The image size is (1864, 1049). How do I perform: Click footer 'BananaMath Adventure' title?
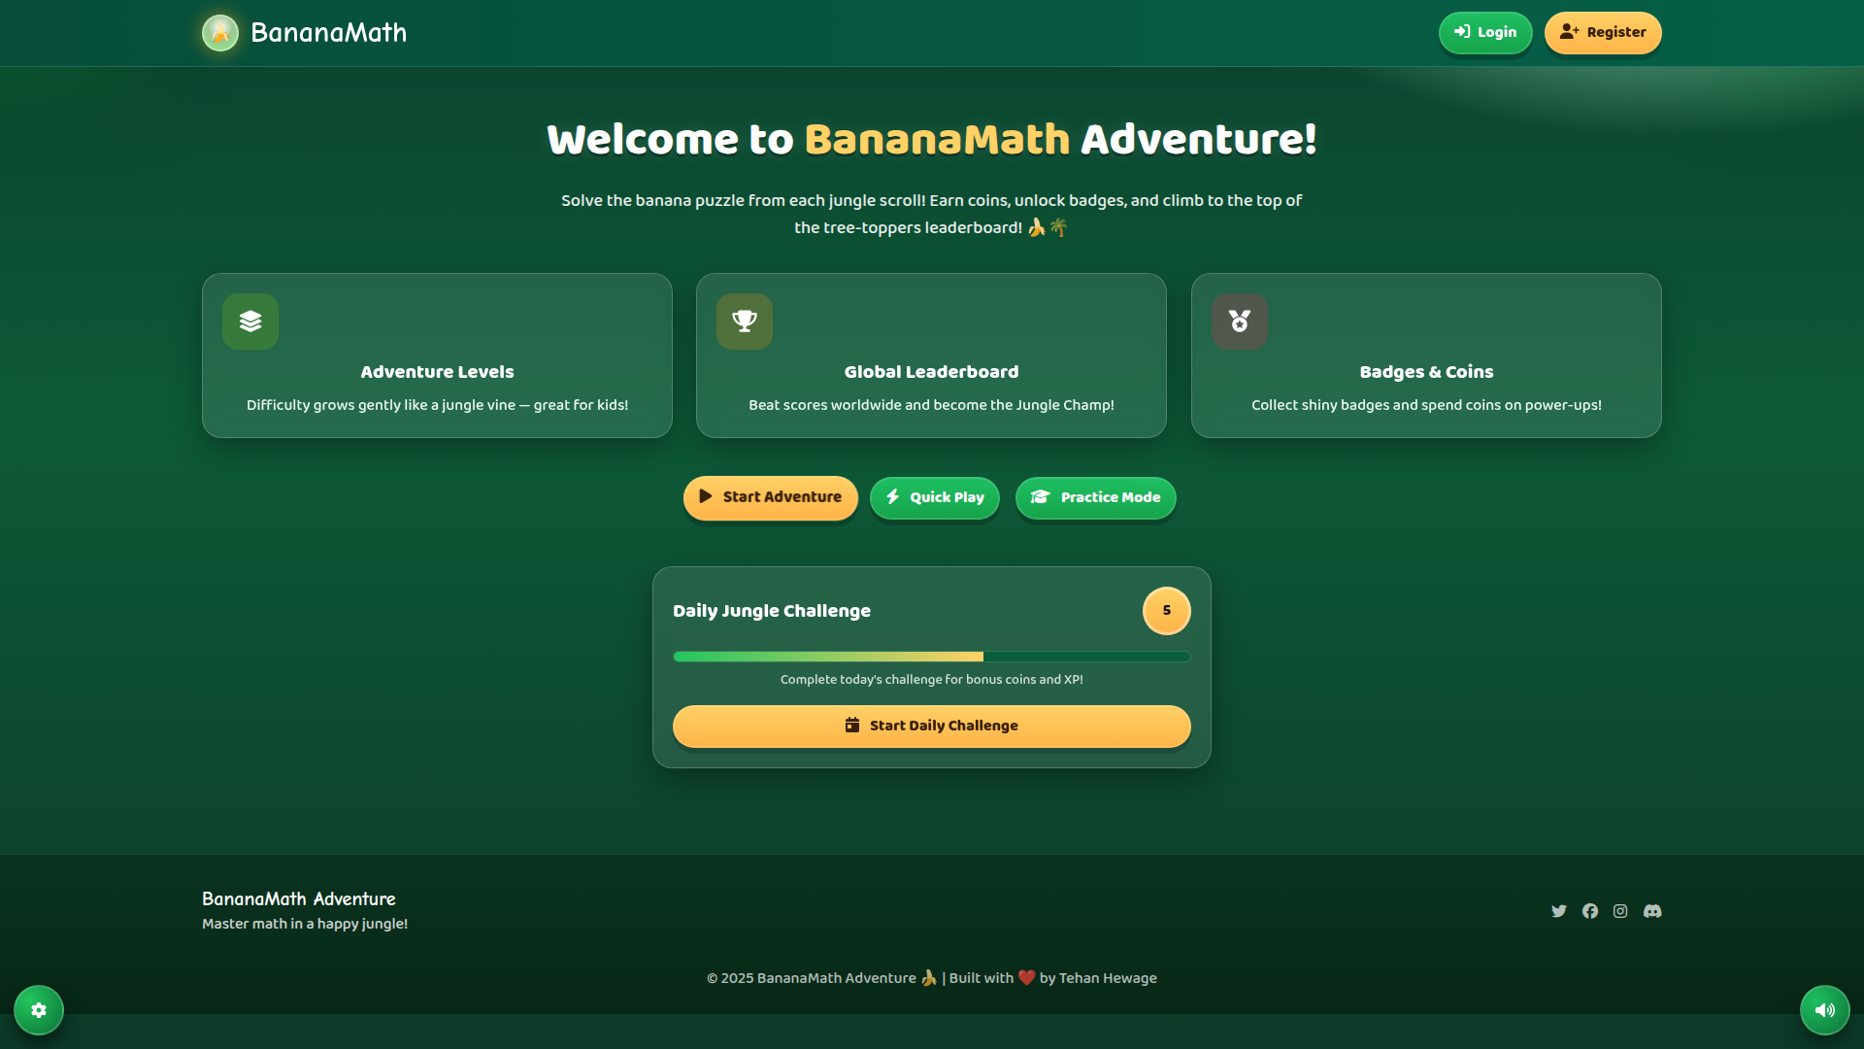pyautogui.click(x=299, y=898)
